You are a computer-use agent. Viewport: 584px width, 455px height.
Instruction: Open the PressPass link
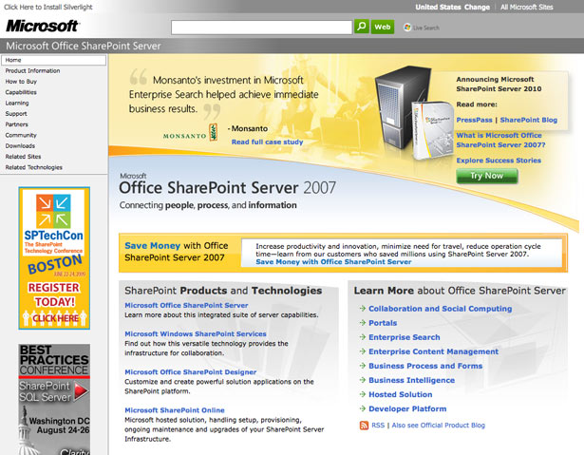click(474, 120)
